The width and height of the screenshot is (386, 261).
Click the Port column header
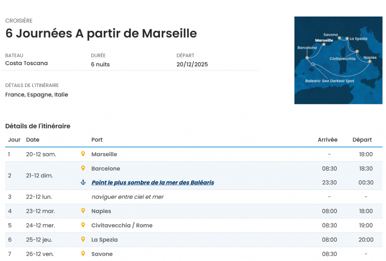(97, 140)
